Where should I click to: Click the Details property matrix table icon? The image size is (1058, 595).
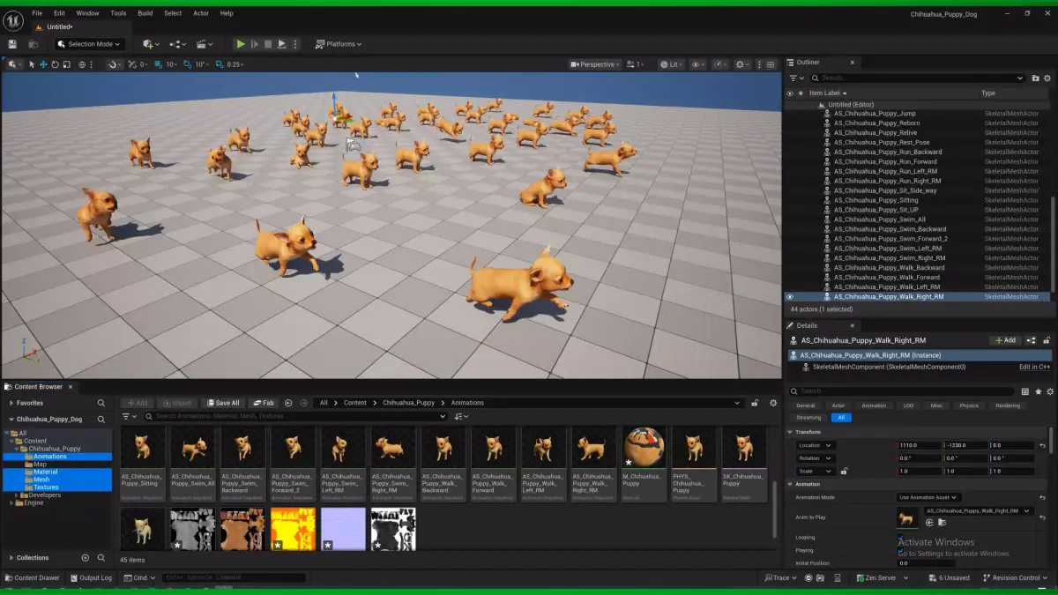pos(1025,391)
